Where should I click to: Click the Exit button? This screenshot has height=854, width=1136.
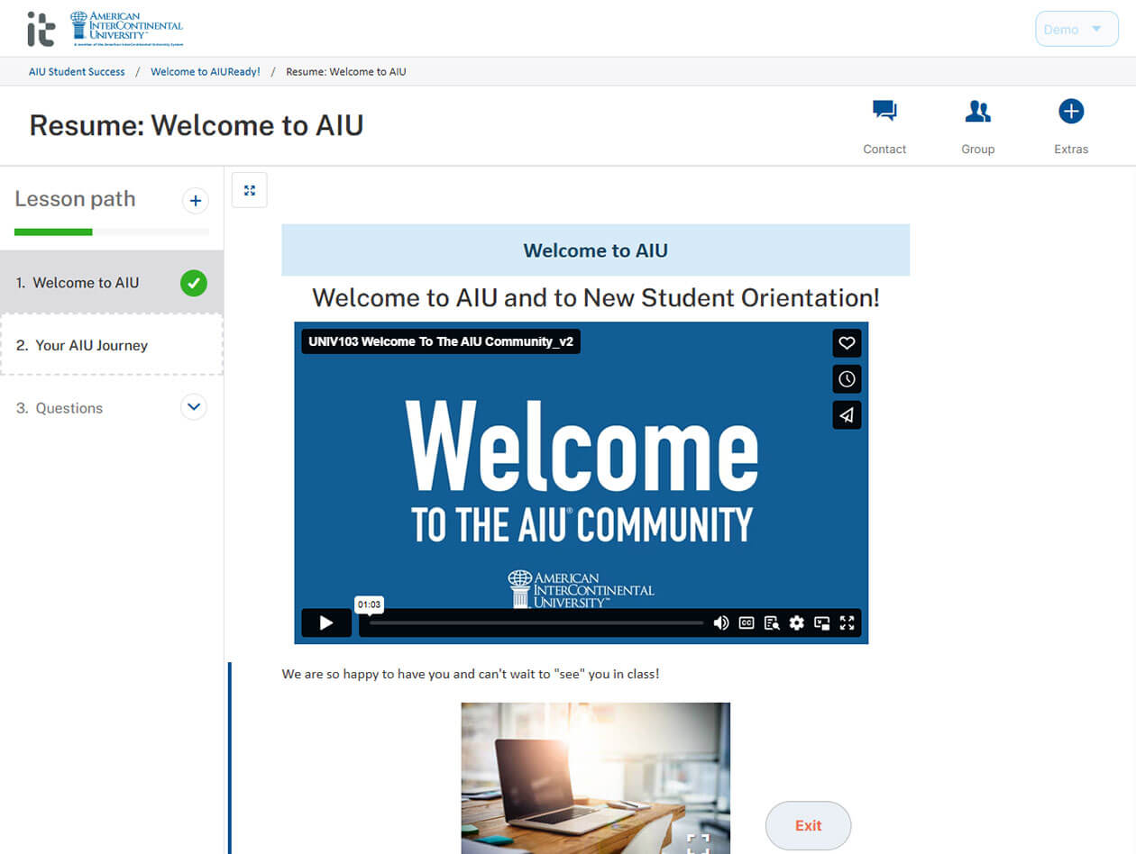(x=808, y=825)
